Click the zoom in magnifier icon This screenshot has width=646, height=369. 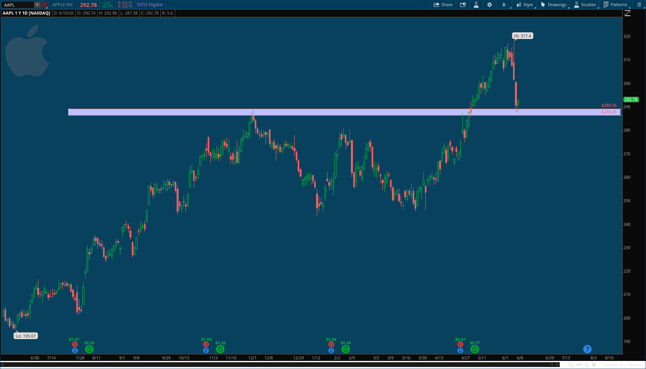[571, 365]
